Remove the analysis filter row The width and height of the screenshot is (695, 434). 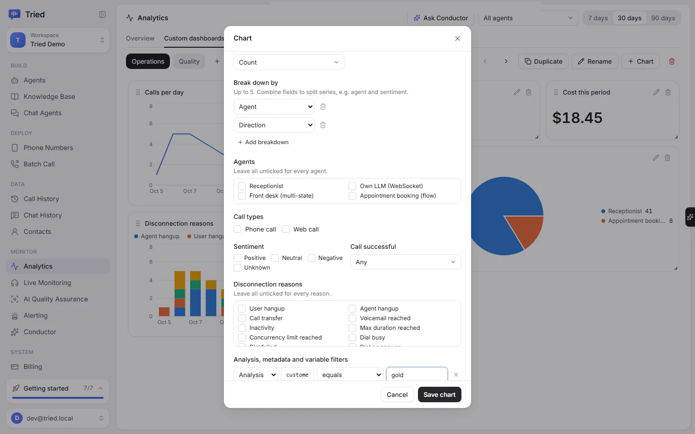click(x=456, y=375)
